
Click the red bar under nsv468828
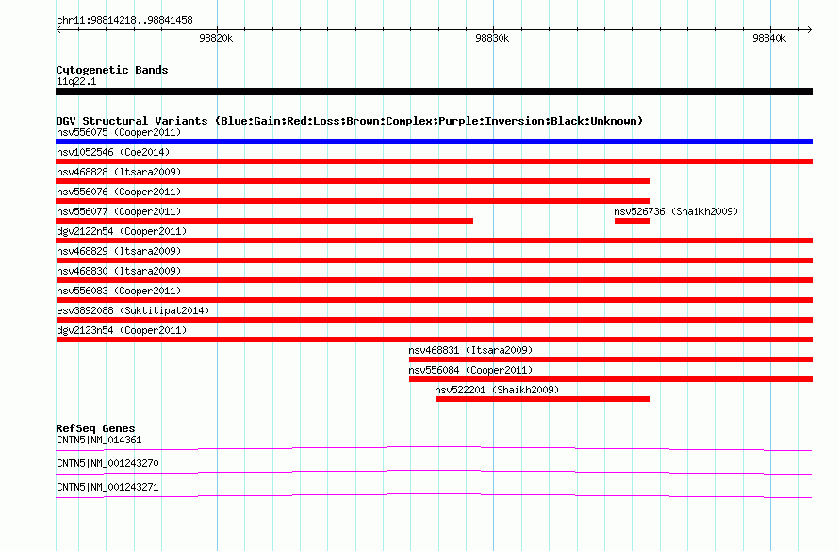[354, 181]
